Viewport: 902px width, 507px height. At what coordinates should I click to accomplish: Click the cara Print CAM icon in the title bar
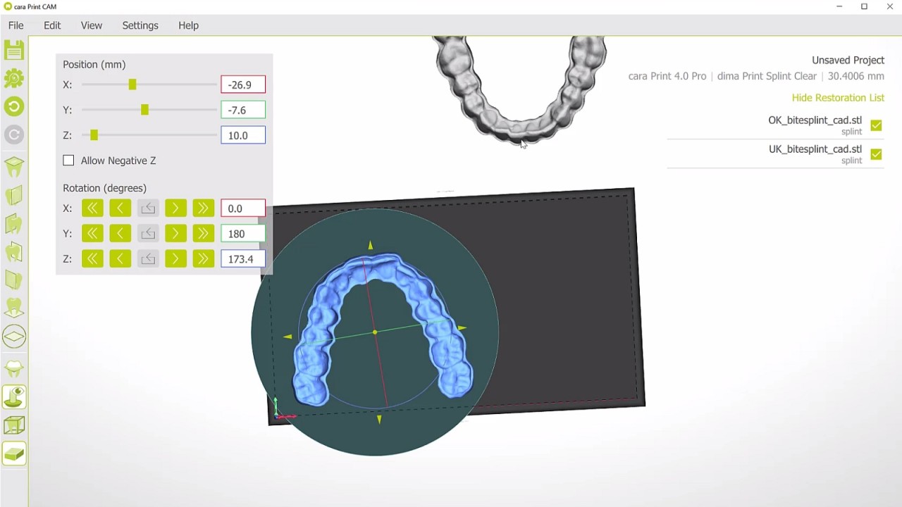click(x=7, y=6)
